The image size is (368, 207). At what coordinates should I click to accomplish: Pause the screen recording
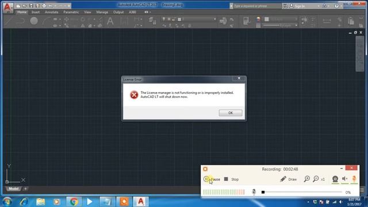[212, 179]
